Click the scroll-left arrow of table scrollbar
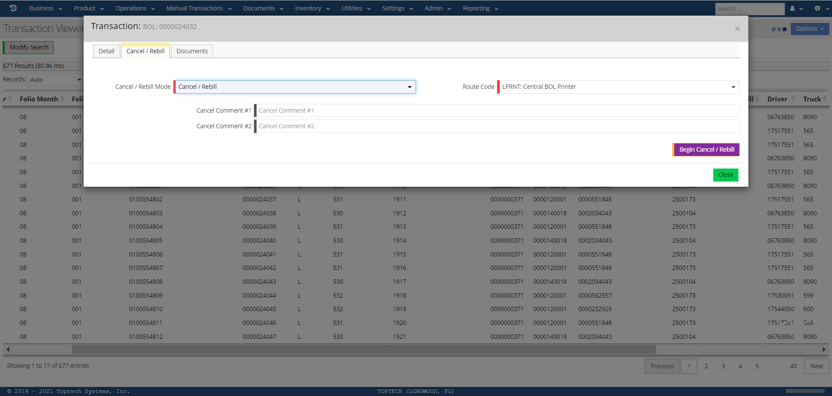 pos(8,349)
